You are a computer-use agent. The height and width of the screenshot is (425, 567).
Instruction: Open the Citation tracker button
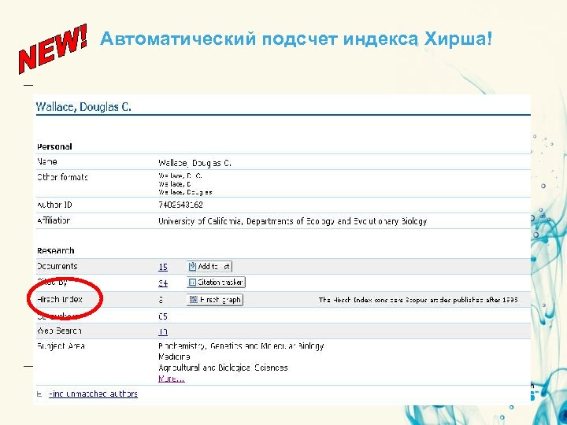[216, 283]
